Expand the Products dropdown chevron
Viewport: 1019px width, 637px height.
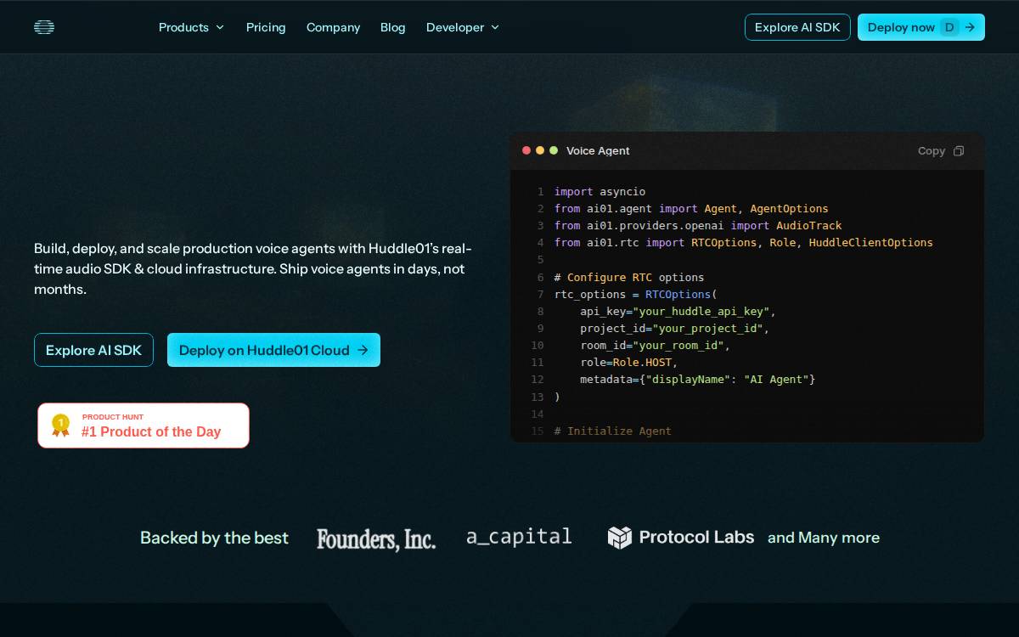[220, 27]
